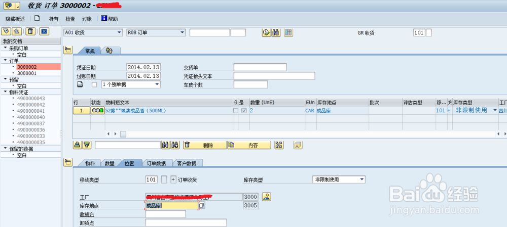This screenshot has height=227, width=507.
Task: Collapse the 采购订单 tree node
Action: pyautogui.click(x=5, y=48)
